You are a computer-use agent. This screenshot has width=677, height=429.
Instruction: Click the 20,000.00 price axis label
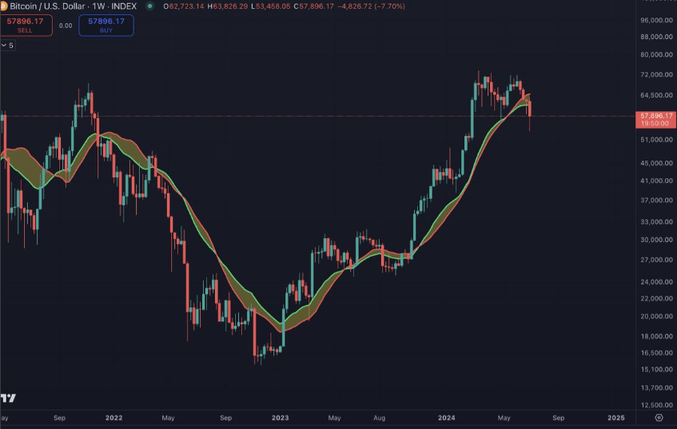(657, 316)
